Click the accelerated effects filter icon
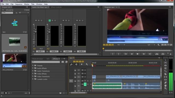175x98 pixels. pos(63,62)
